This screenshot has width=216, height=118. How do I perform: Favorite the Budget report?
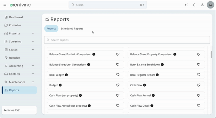tap(118, 85)
